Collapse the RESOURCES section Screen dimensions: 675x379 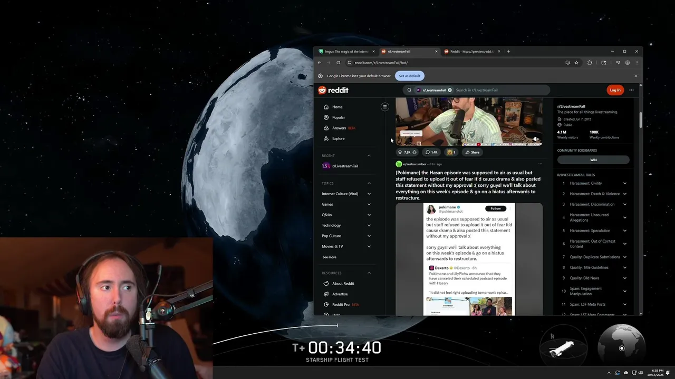click(369, 273)
